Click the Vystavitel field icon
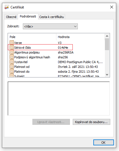119x151 pixels. coord(12,62)
